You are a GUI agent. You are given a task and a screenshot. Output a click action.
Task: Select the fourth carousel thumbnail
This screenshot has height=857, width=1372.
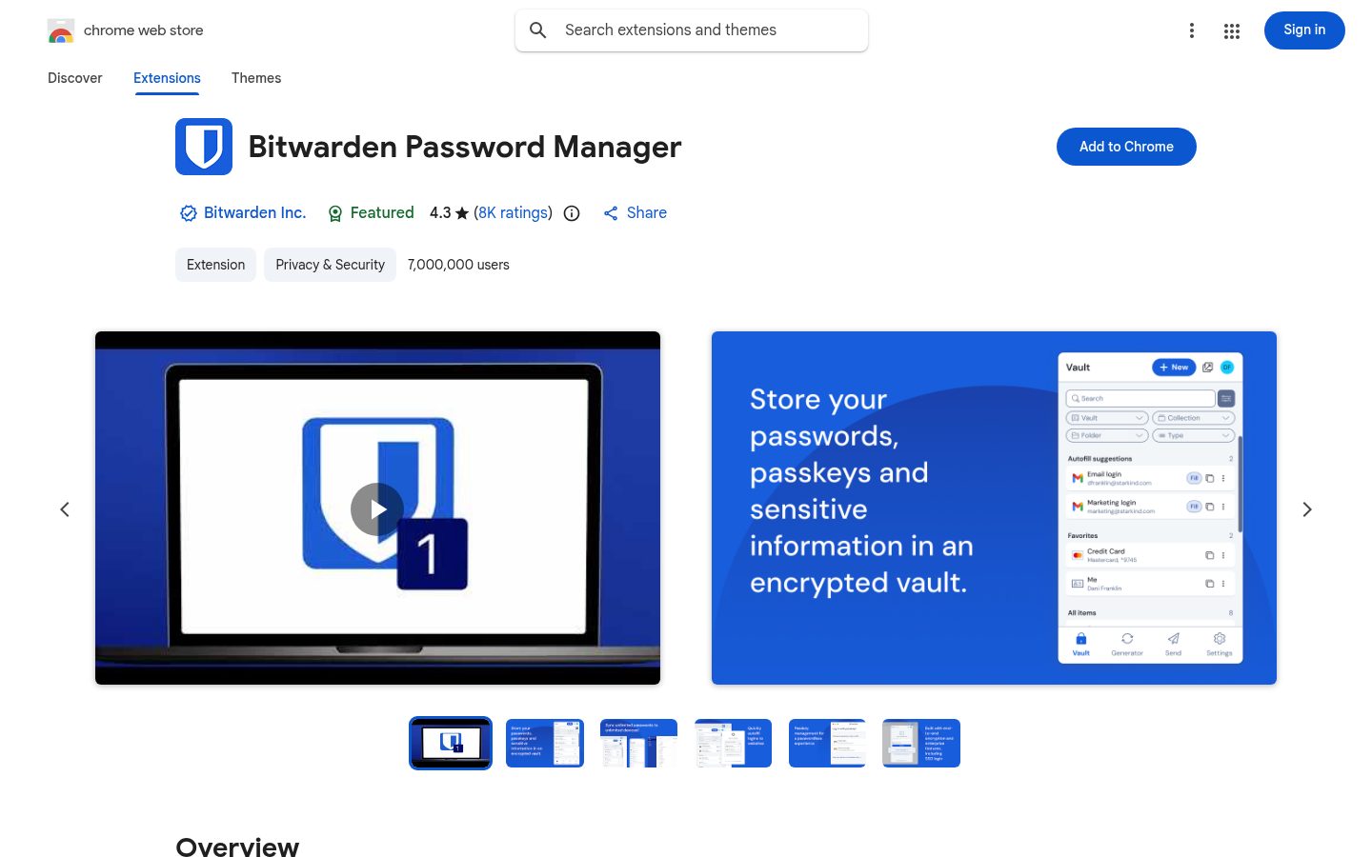pyautogui.click(x=733, y=743)
